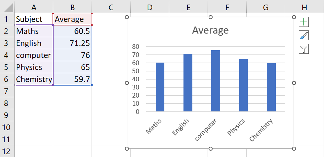The image size is (324, 157).
Task: Select the Maths bar in chart
Action: 160,87
